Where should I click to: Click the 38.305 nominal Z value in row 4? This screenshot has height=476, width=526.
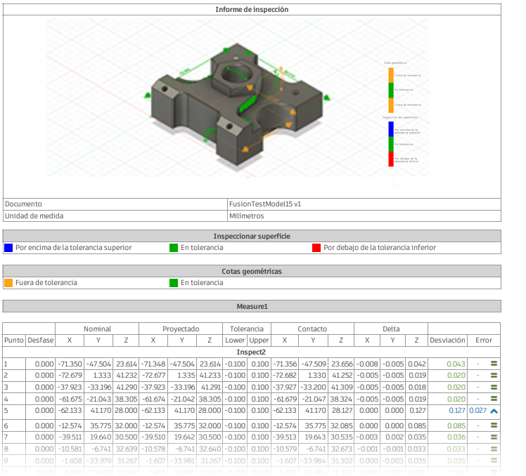click(x=126, y=399)
